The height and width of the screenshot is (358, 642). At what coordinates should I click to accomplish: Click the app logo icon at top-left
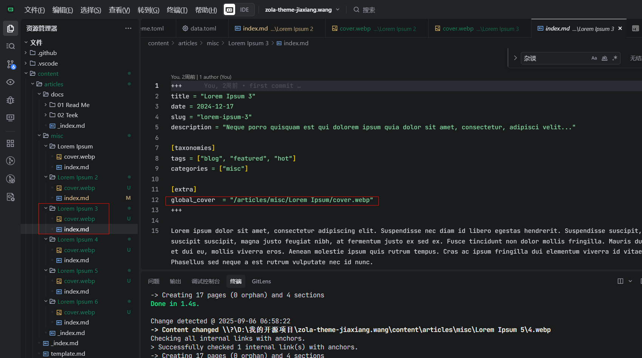11,9
